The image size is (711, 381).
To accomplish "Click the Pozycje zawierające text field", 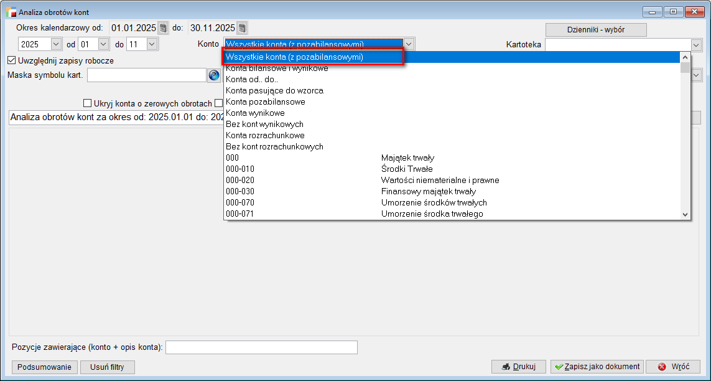I will (x=261, y=347).
